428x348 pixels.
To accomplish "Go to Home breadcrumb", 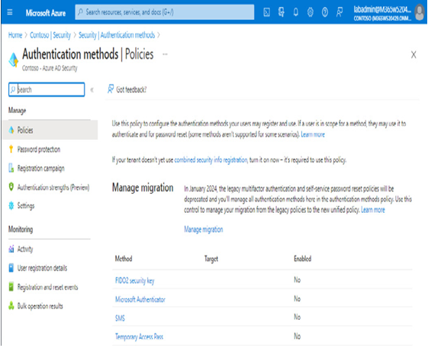I will pyautogui.click(x=15, y=35).
